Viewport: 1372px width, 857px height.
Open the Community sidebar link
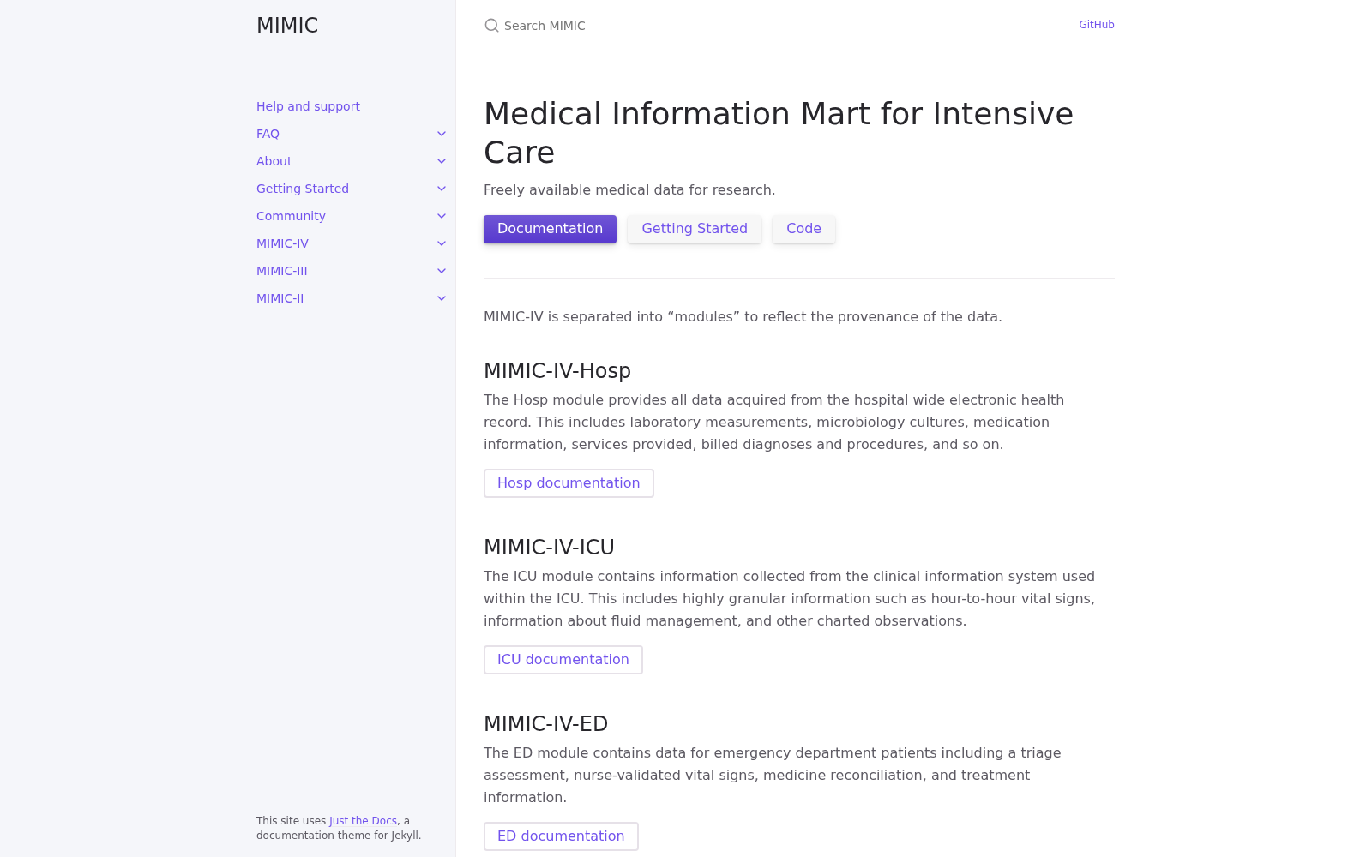coord(291,216)
